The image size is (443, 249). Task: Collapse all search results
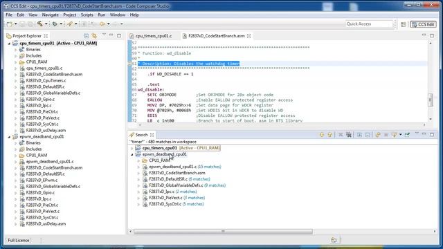pos(368,135)
